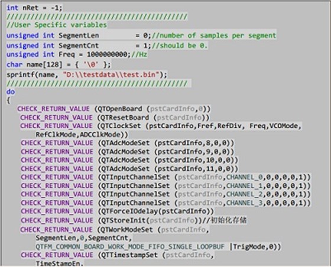Viewport: 331px width, 267px height.
Task: Click the sprintf function call
Action: coord(87,74)
